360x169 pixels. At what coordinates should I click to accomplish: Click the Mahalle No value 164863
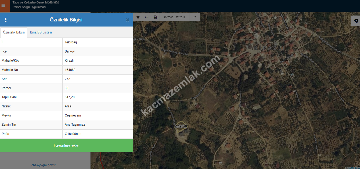pyautogui.click(x=70, y=70)
